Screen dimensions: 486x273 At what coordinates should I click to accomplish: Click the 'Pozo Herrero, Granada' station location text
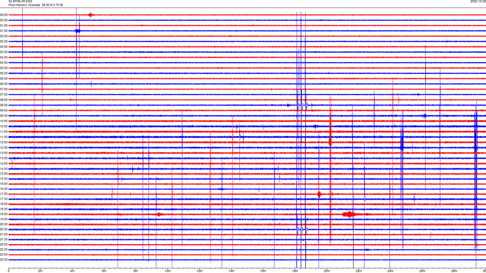(24, 5)
